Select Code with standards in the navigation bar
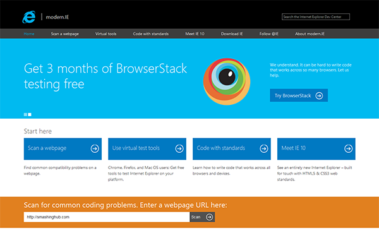Image resolution: width=379 pixels, height=233 pixels. 151,34
